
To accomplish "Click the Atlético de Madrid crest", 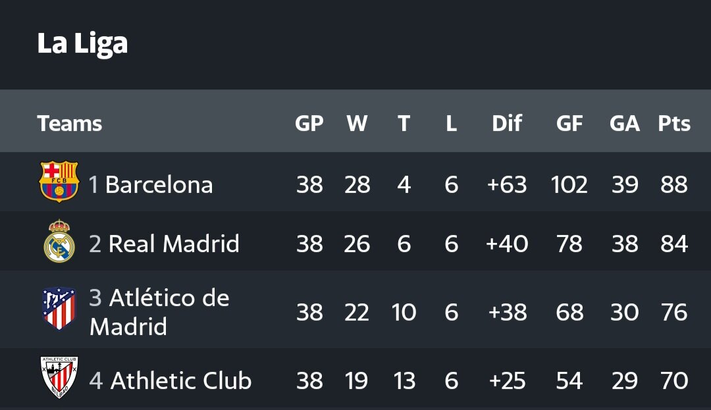I will pos(59,308).
